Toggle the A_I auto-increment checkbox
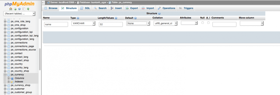Image resolution: width=280 pixels, height=95 pixels. click(x=208, y=23)
